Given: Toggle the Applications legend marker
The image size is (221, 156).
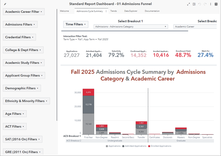Looking at the screenshot, I should coord(107,146).
